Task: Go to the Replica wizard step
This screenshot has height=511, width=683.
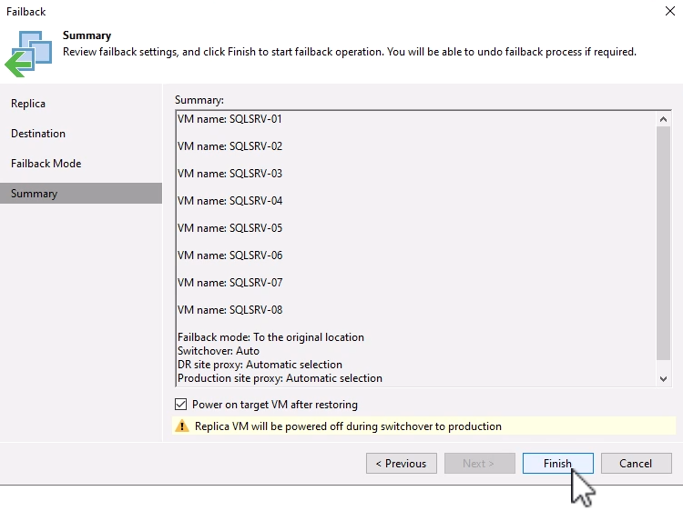Action: (x=28, y=104)
